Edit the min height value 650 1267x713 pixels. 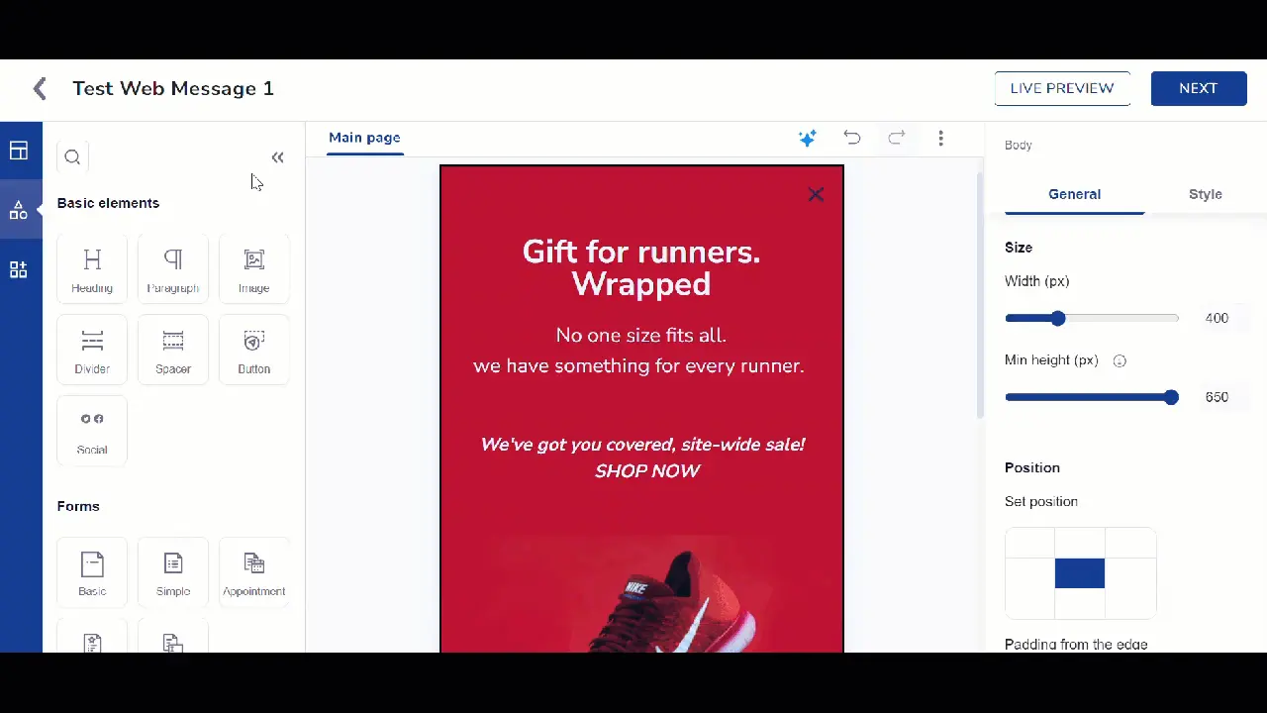click(x=1217, y=397)
